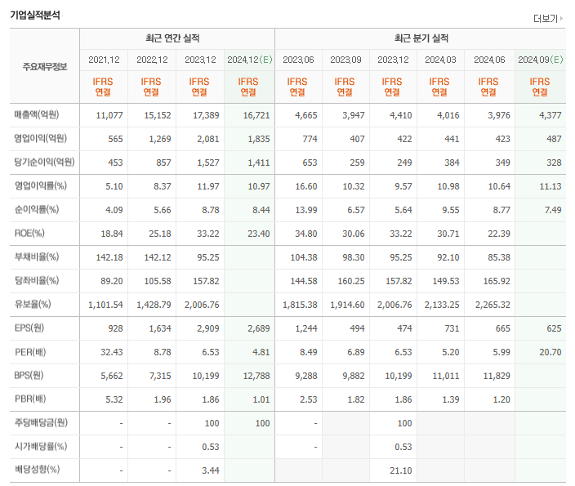Click the 순이익률(%) row label
The width and height of the screenshot is (575, 486).
click(37, 209)
